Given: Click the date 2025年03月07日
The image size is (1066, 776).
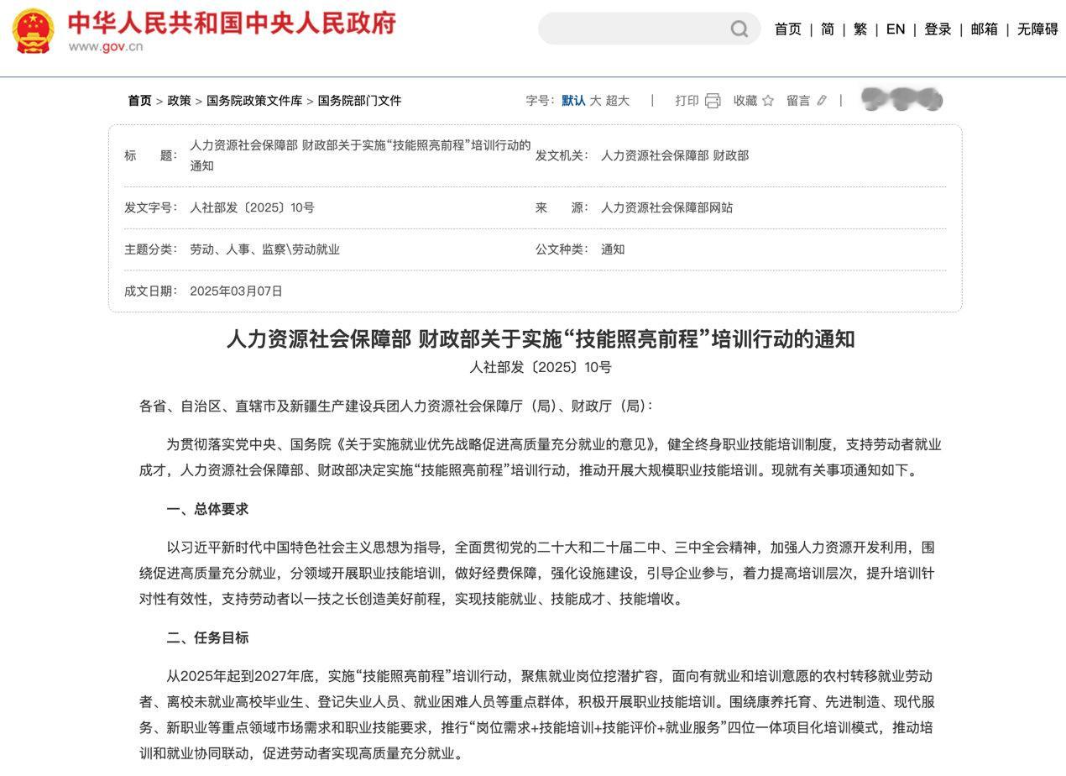Looking at the screenshot, I should pos(236,291).
